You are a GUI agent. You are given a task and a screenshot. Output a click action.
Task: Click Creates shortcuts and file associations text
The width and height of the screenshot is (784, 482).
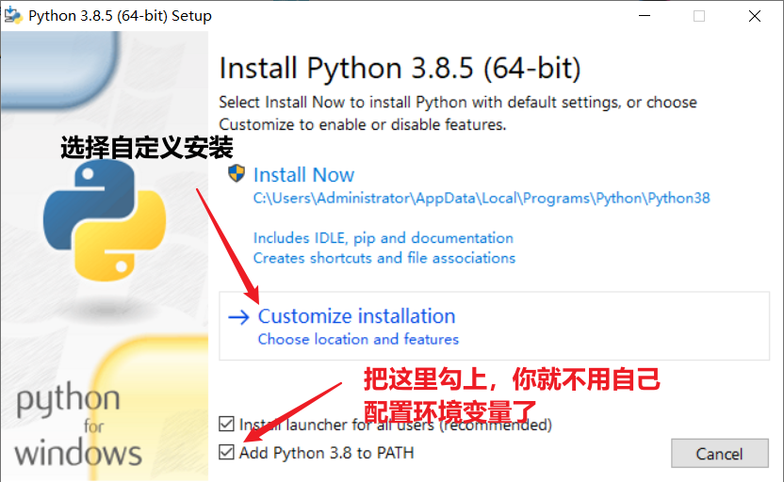pyautogui.click(x=384, y=258)
